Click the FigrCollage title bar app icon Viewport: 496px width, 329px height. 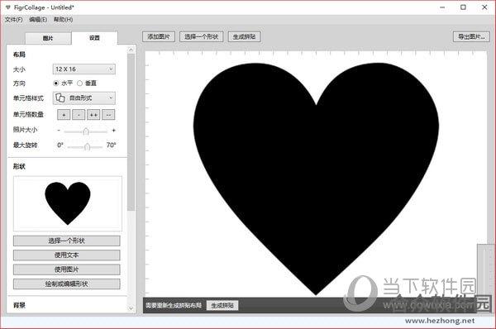(x=8, y=7)
